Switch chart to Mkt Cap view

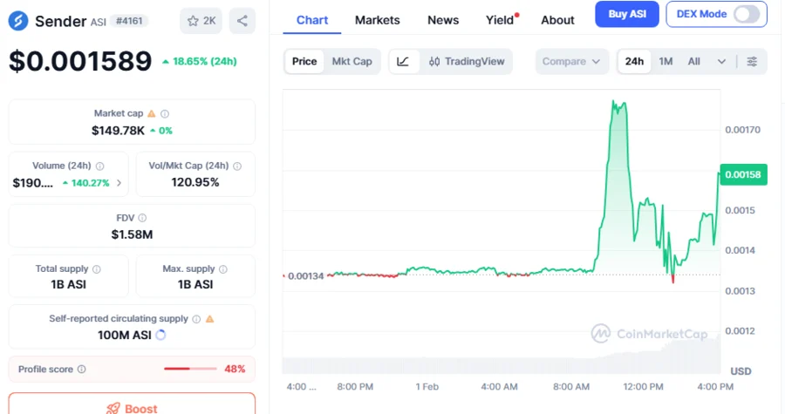352,62
